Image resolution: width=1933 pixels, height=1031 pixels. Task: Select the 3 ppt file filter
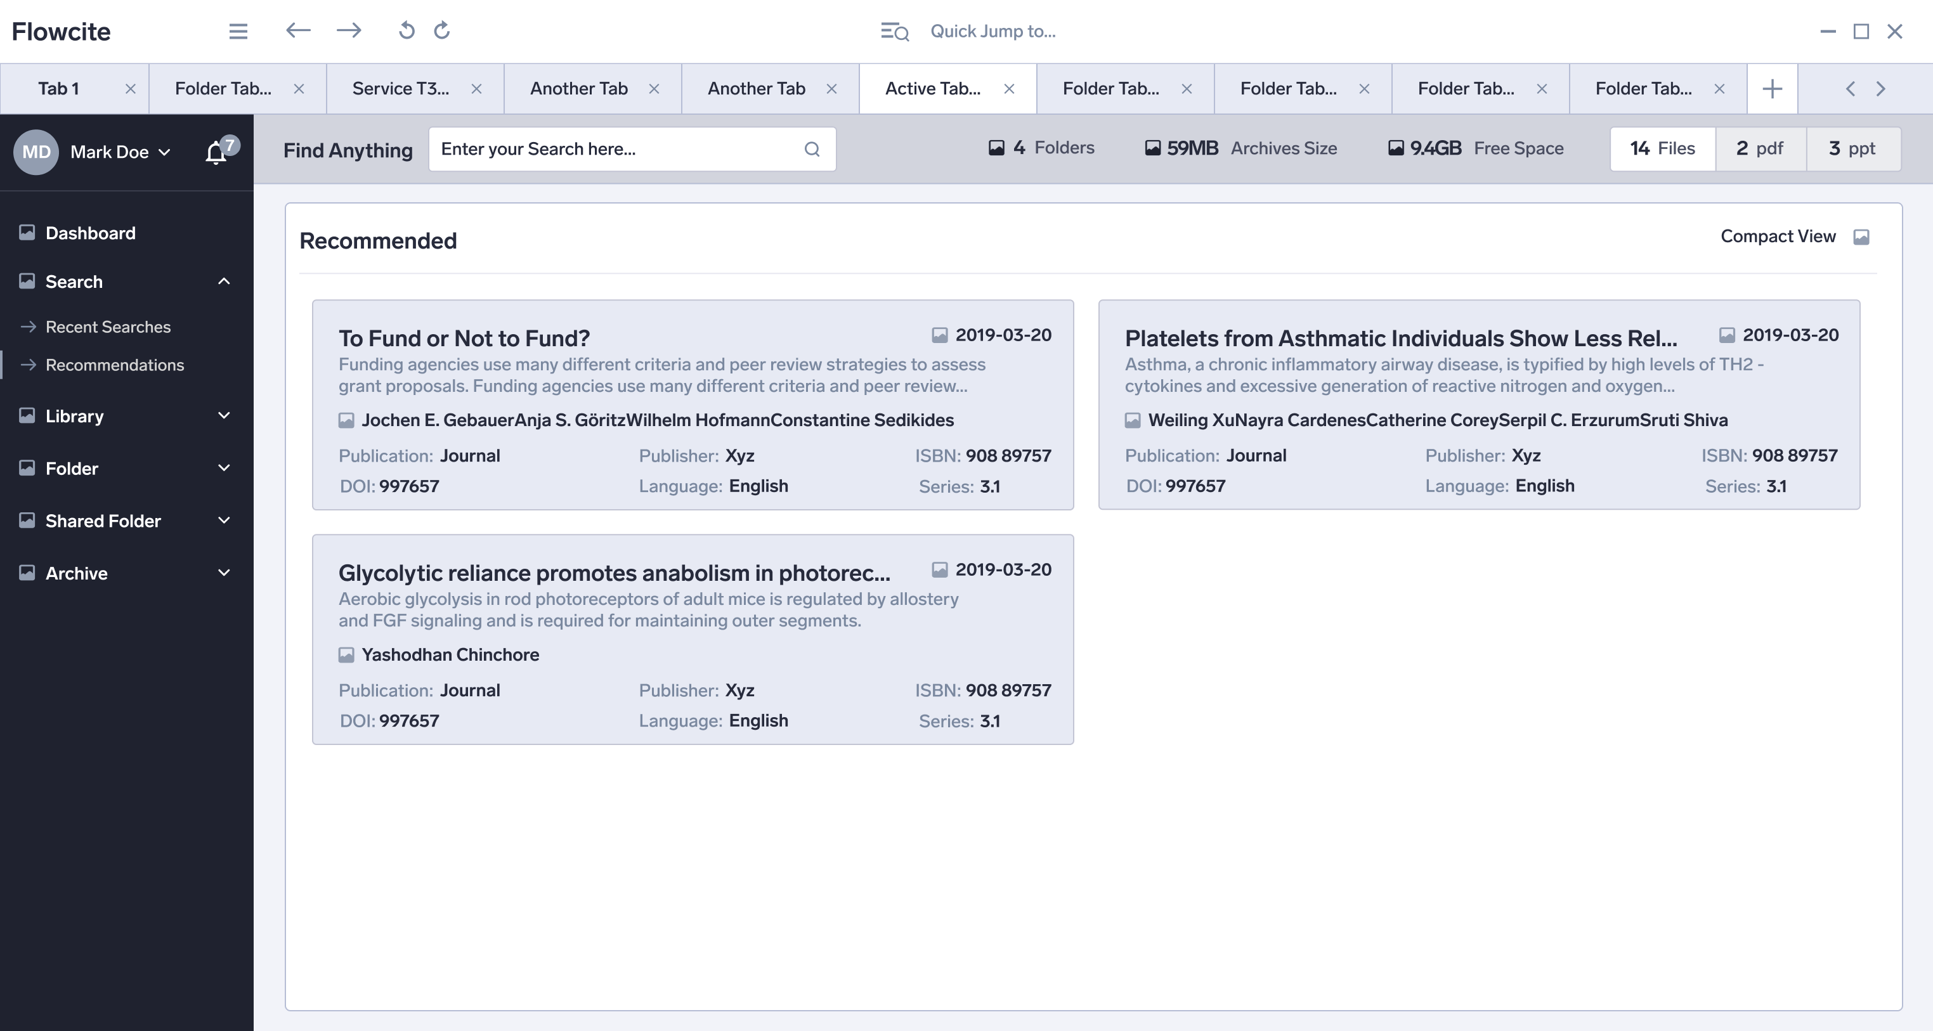(x=1852, y=148)
